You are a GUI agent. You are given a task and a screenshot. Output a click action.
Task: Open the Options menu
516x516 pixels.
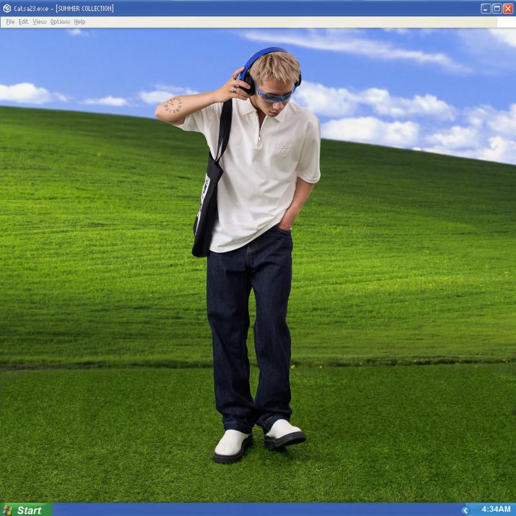click(60, 22)
